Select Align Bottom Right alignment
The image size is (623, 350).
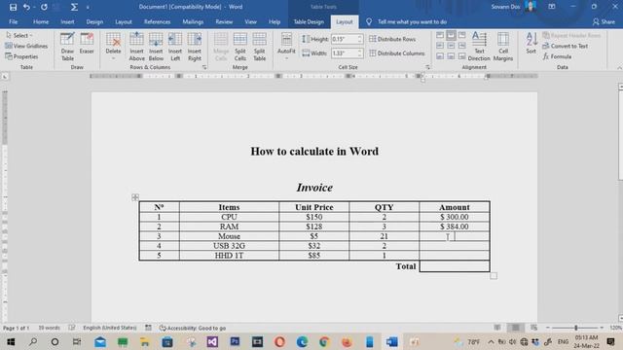coord(461,56)
